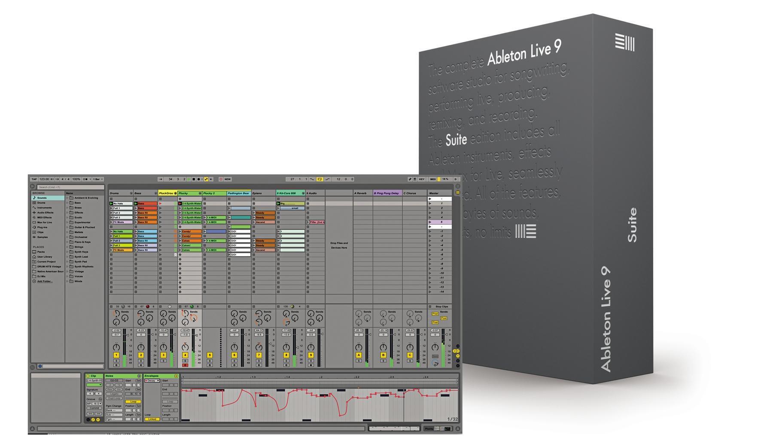Screen dimensions: 773x440
Task: Open the Max for Live category
Action: pyautogui.click(x=45, y=222)
